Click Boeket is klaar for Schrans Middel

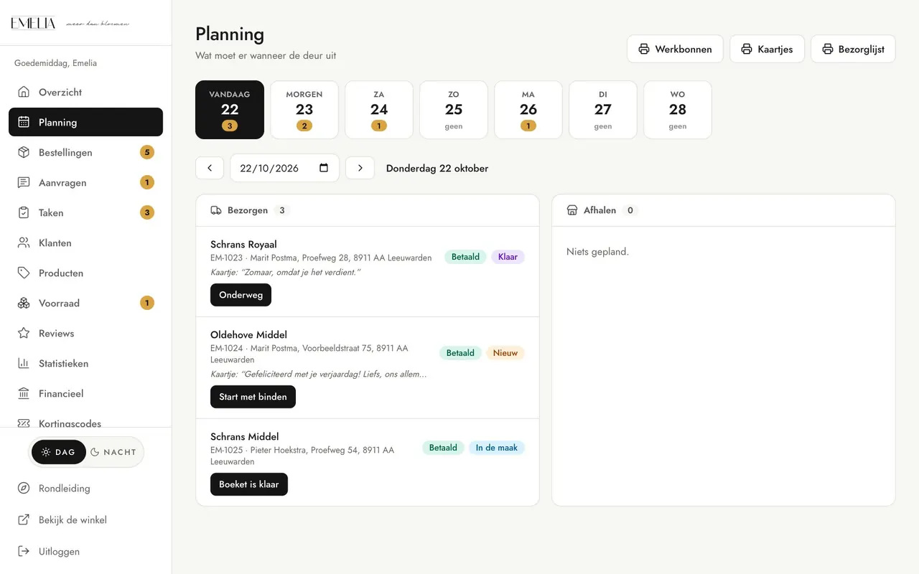click(x=249, y=484)
